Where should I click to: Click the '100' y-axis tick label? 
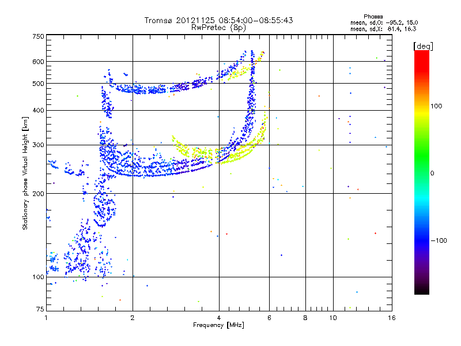(39, 277)
